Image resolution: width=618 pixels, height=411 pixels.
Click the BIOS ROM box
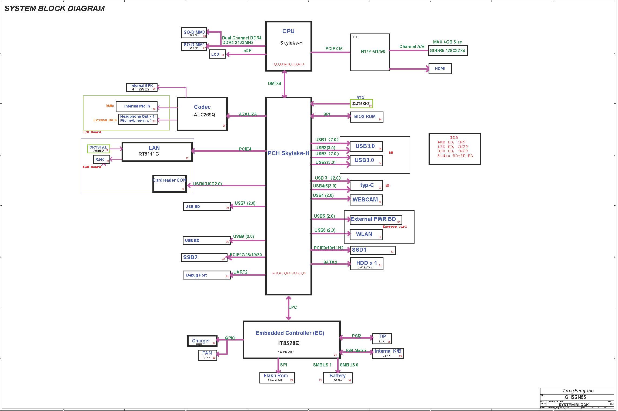coord(366,117)
